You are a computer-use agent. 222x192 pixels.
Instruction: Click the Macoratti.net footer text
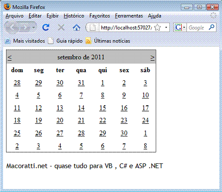point(84,166)
